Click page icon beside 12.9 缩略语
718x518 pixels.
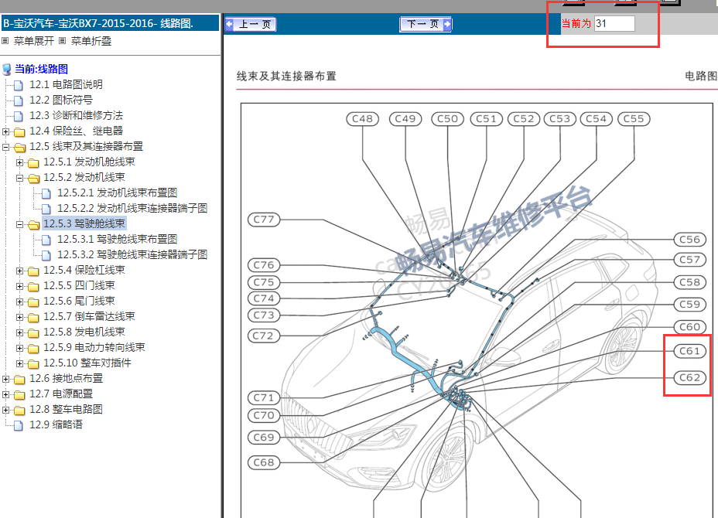click(x=19, y=425)
